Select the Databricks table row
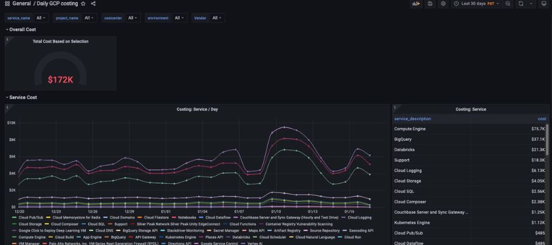 pos(470,149)
